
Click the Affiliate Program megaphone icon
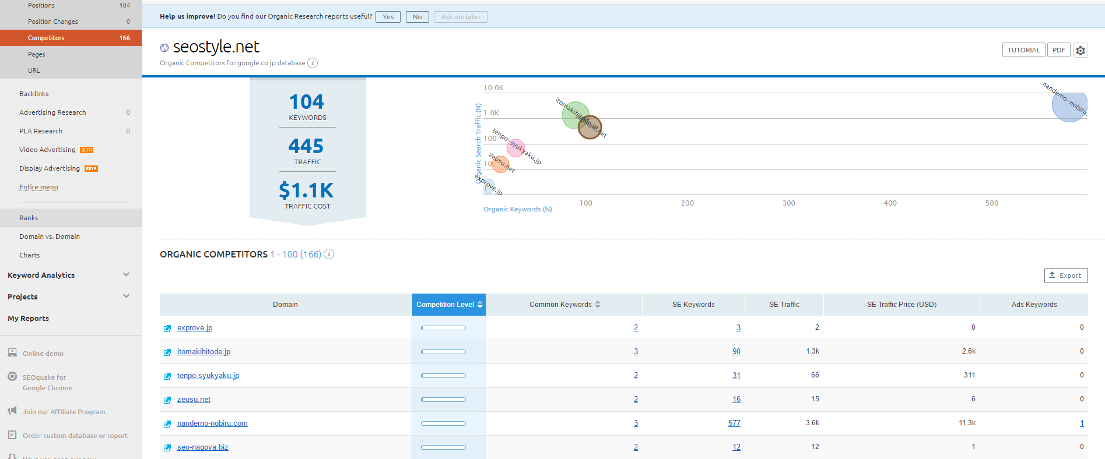tap(12, 411)
